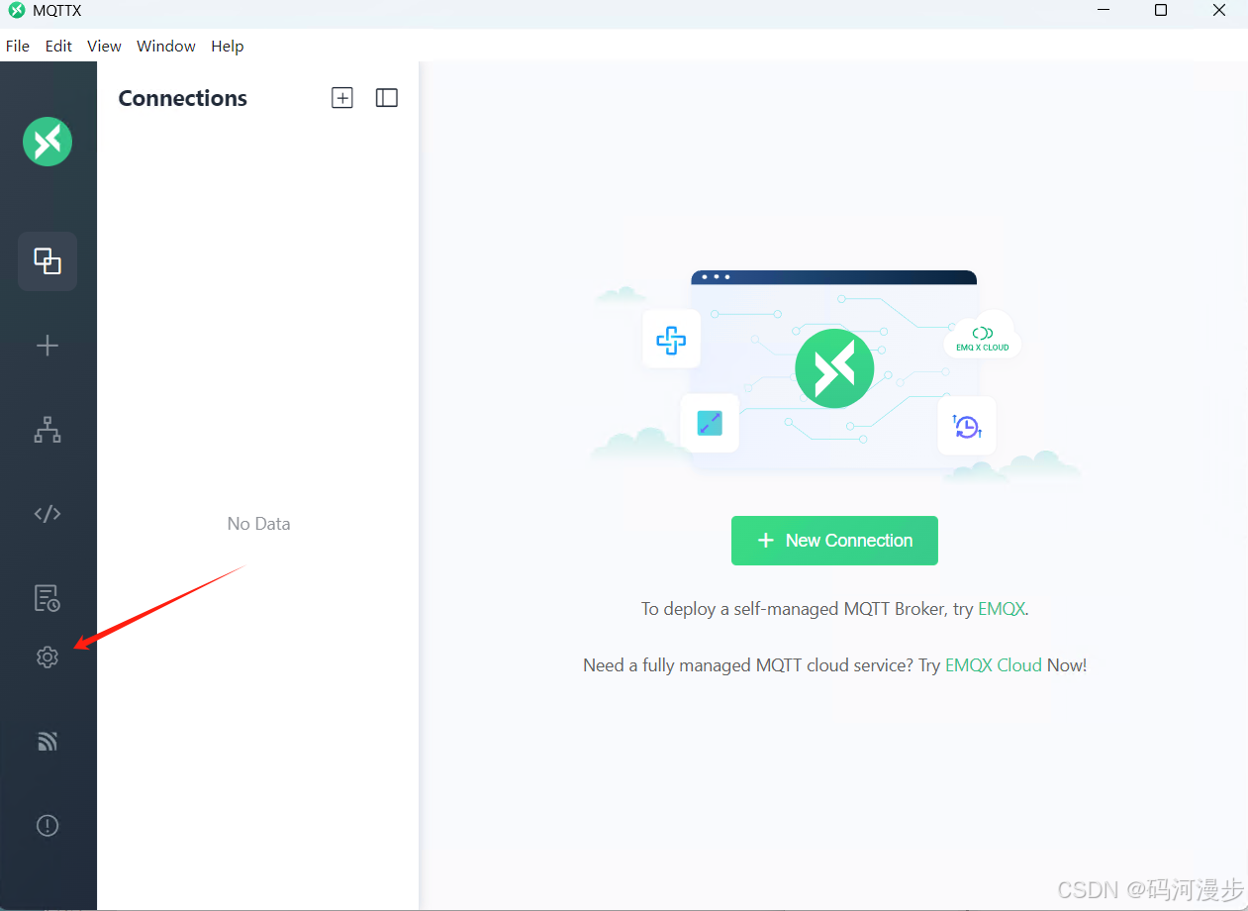Open the Log page icon
Viewport: 1248px width, 911px height.
pyautogui.click(x=48, y=598)
